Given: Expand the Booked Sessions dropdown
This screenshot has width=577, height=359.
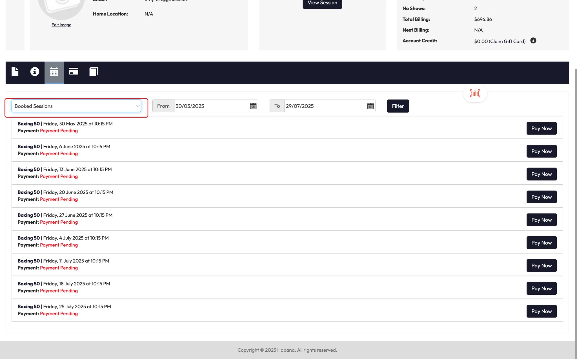Looking at the screenshot, I should [x=76, y=106].
